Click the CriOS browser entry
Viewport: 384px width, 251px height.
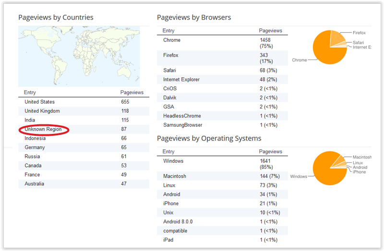170,89
